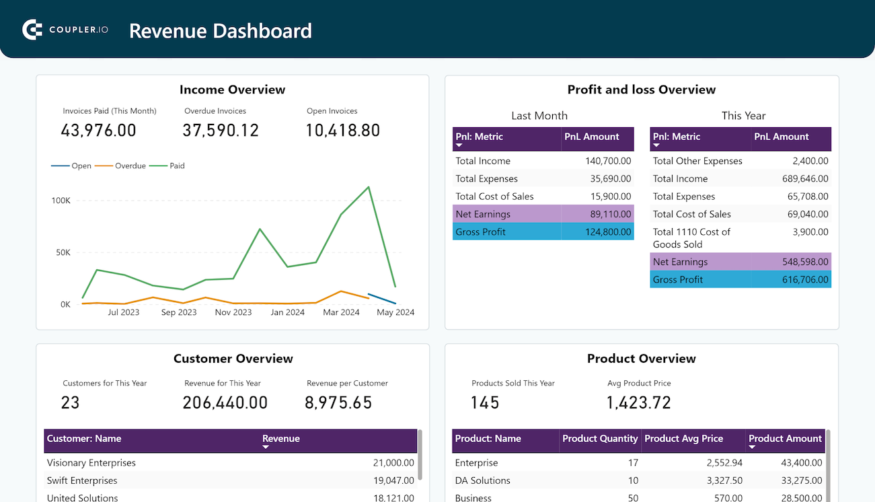
Task: Click the 548,598.00 Net Earnings amount
Action: (x=805, y=262)
